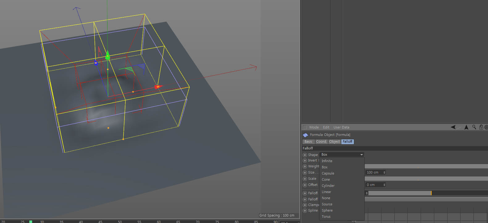Screen dimensions: 488x223
Task: Open the Attribute Manager search magnifier
Action: pyautogui.click(x=474, y=127)
